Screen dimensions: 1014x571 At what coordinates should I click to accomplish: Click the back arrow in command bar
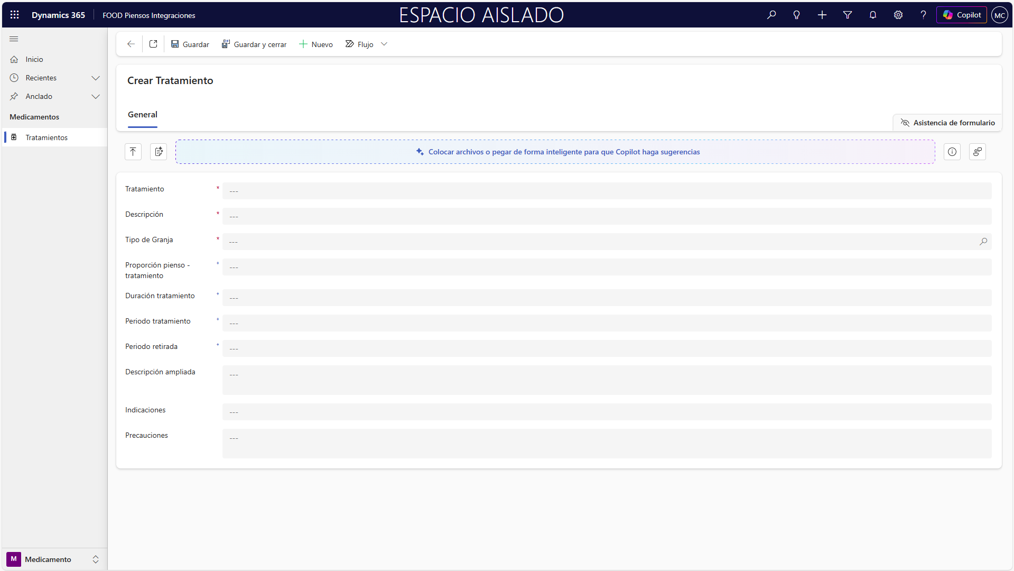click(131, 44)
